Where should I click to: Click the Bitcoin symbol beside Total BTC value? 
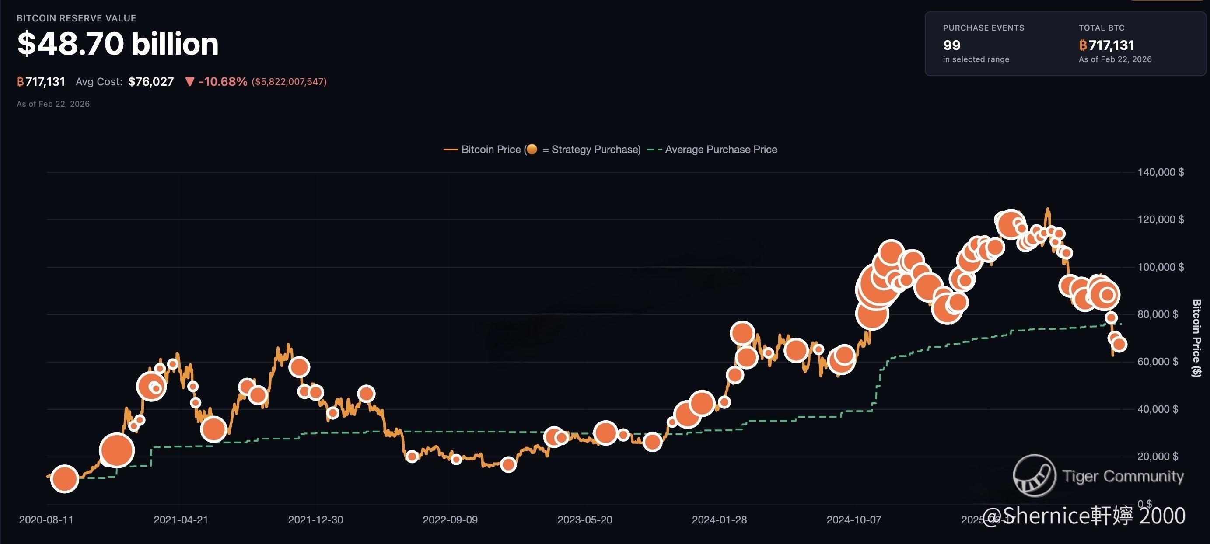(x=1083, y=45)
